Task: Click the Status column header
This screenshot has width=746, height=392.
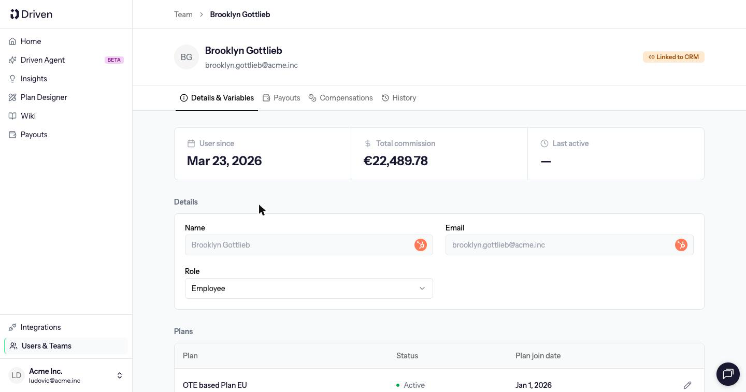Action: point(407,356)
